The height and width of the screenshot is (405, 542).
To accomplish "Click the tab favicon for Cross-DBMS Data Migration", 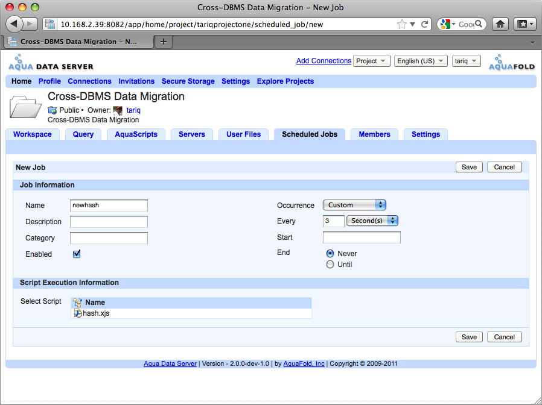I will [x=12, y=42].
